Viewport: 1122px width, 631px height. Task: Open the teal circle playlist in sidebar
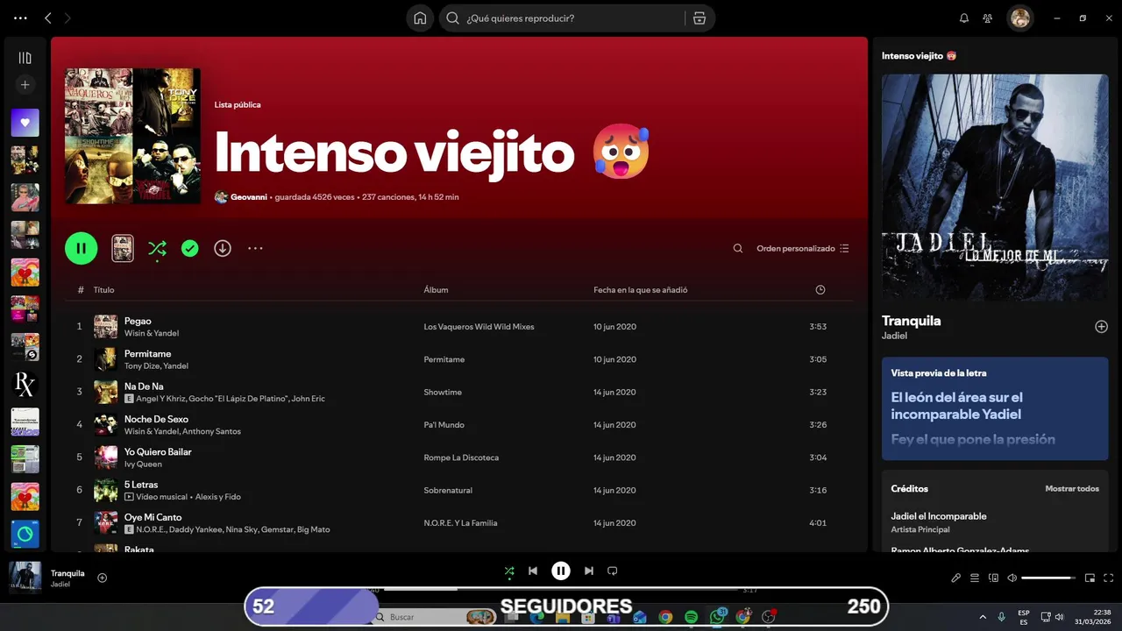25,534
